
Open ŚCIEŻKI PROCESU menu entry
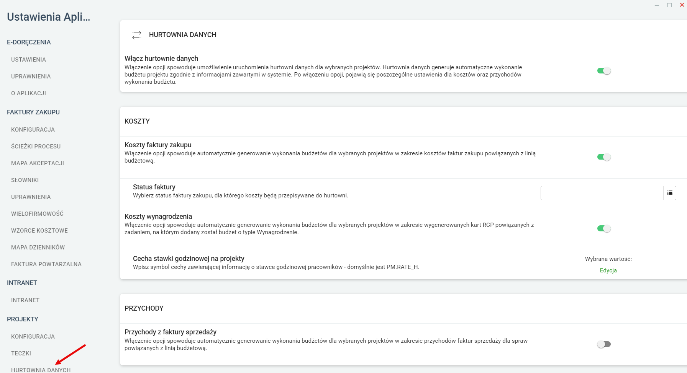pyautogui.click(x=36, y=147)
